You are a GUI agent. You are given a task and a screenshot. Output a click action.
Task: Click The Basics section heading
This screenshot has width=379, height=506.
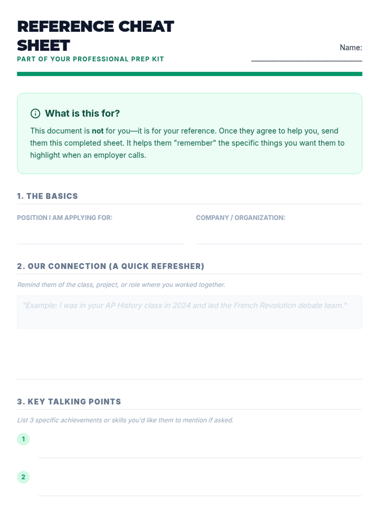[x=47, y=196]
